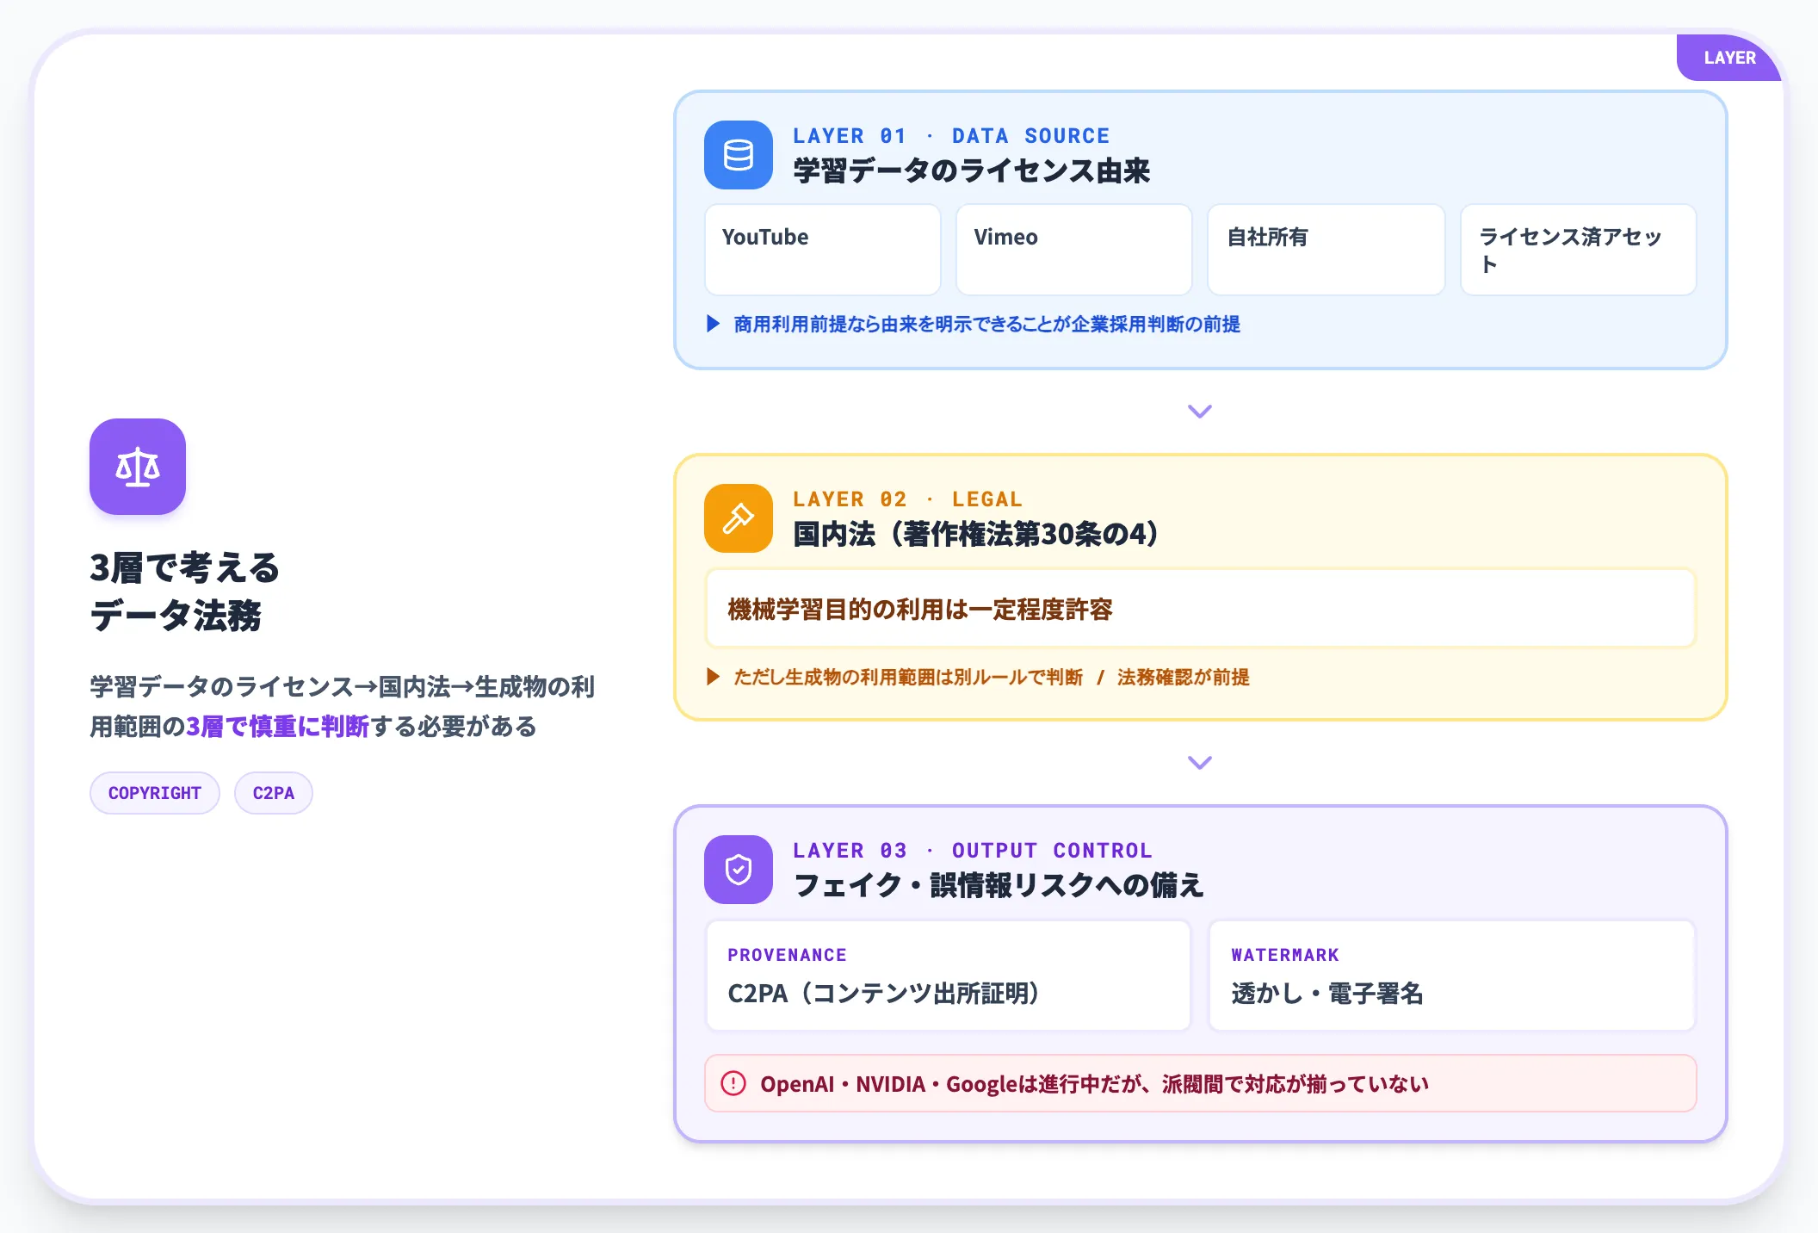Image resolution: width=1818 pixels, height=1233 pixels.
Task: Click the purple scales-of-justice icon
Action: [x=138, y=467]
